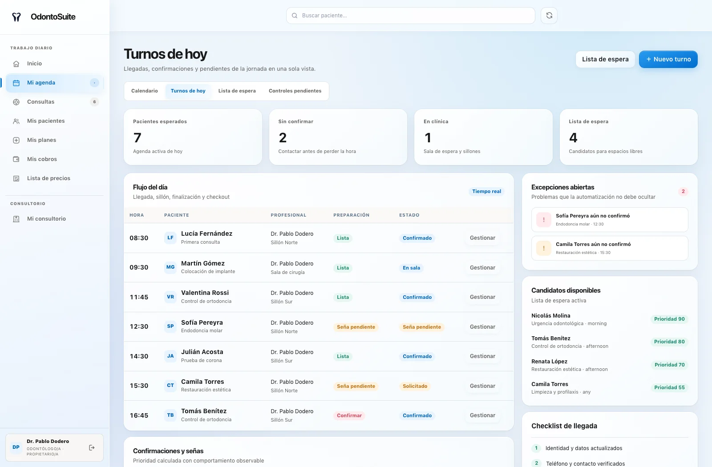712x467 pixels.
Task: Click the Mis pacientes people icon
Action: [16, 121]
